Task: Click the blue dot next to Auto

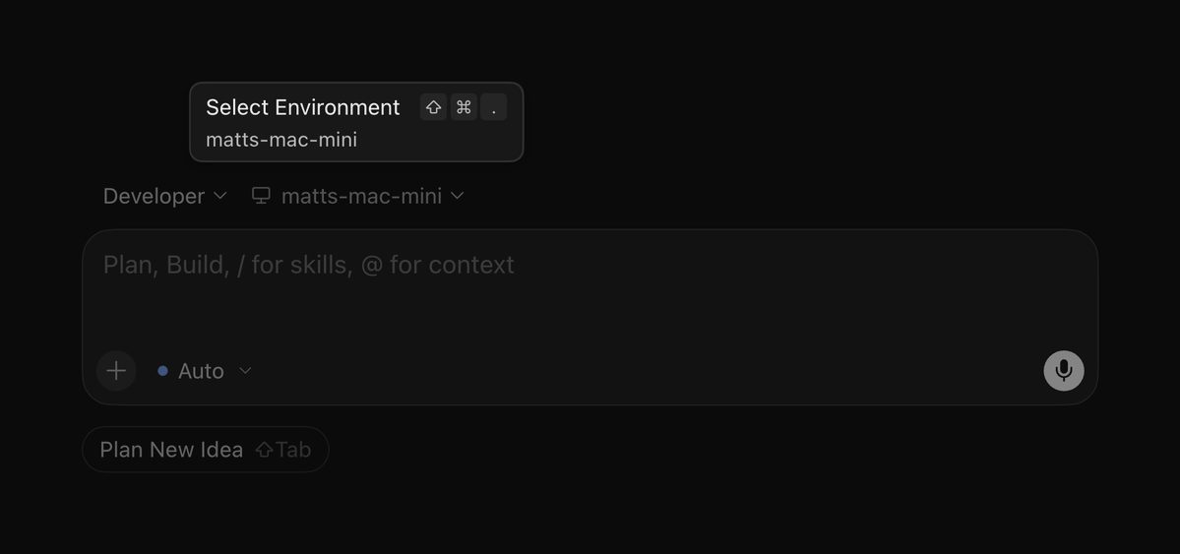Action: [x=162, y=371]
